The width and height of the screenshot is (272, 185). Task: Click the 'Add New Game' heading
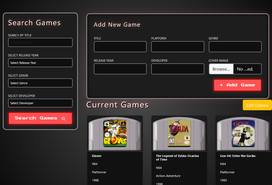pos(117,24)
